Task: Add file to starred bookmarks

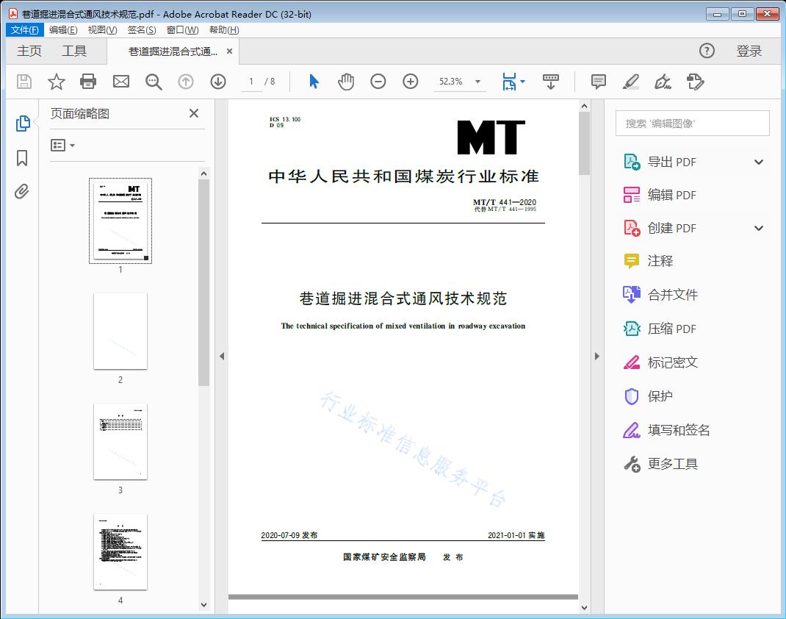Action: pyautogui.click(x=57, y=82)
